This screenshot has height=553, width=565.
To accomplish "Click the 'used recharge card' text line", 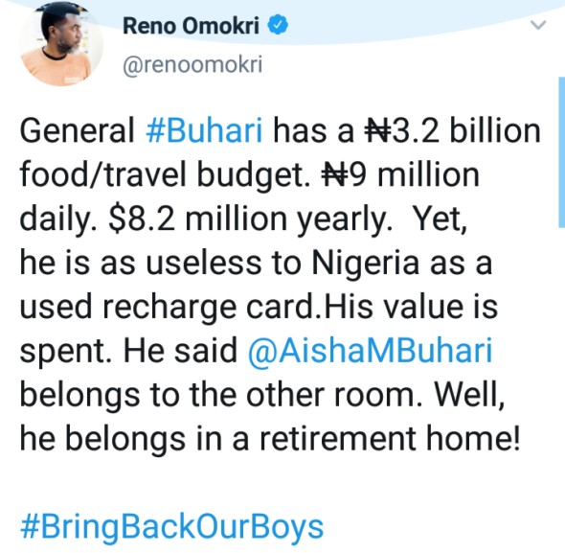I will tap(169, 308).
